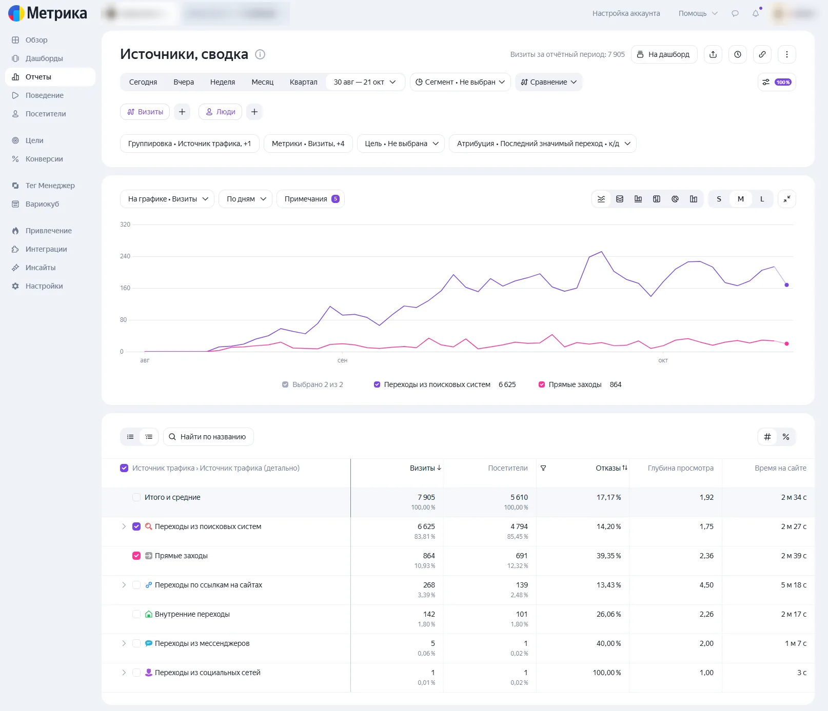Screen dimensions: 828x711
Task: Toggle the table header select-all checkbox
Action: pos(124,468)
